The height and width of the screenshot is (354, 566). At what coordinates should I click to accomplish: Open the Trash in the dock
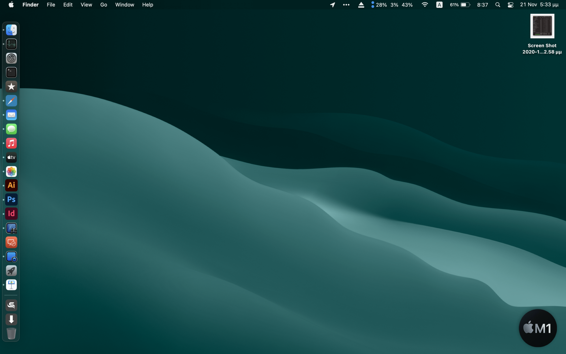11,334
